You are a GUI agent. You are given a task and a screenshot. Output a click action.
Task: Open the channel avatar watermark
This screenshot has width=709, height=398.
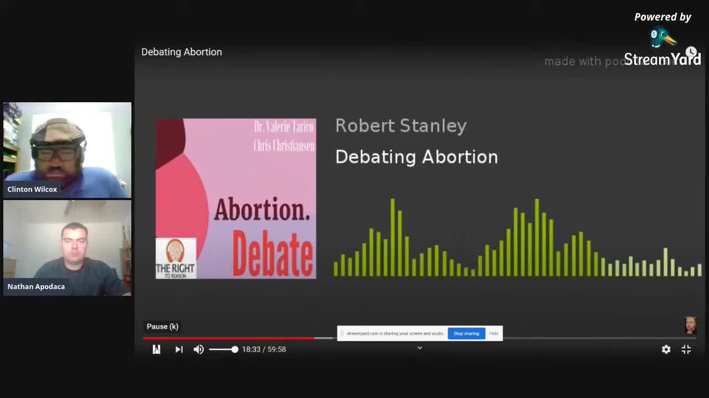[690, 325]
